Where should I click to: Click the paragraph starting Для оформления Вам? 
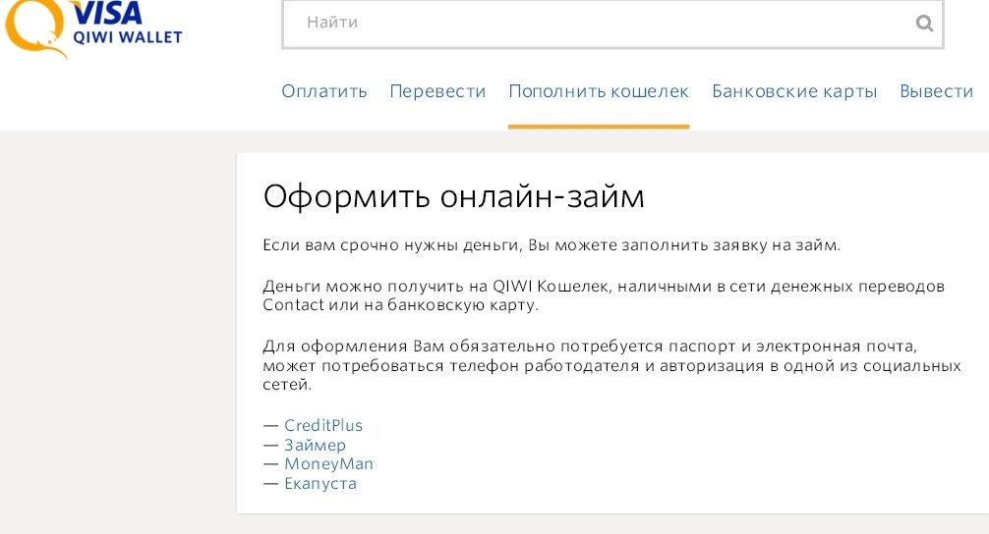point(611,365)
